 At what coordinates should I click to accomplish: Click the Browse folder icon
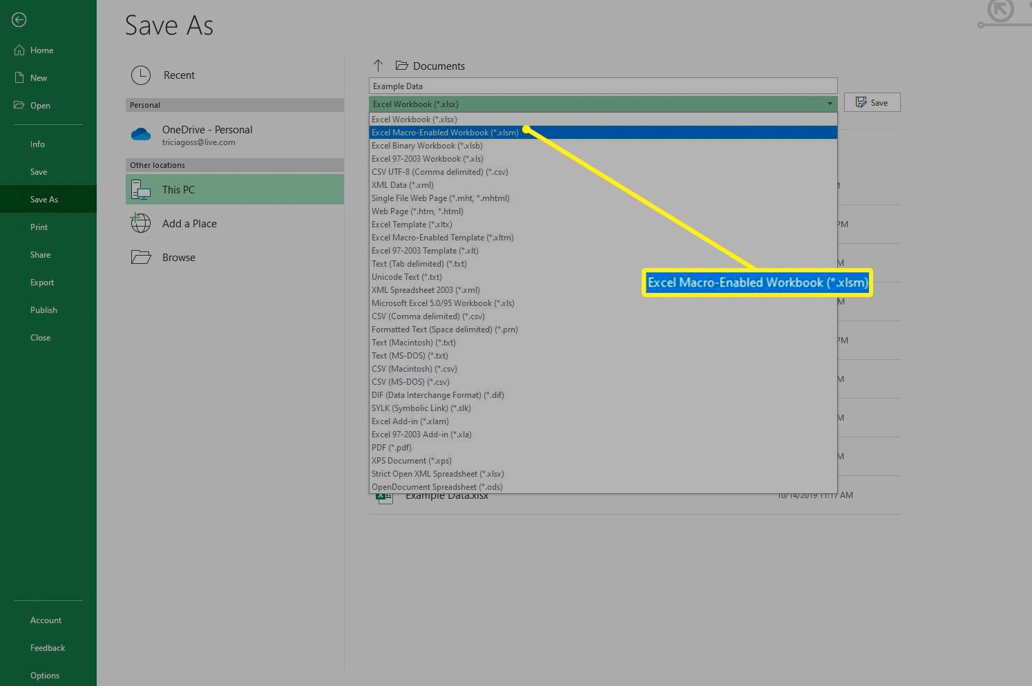coord(141,257)
